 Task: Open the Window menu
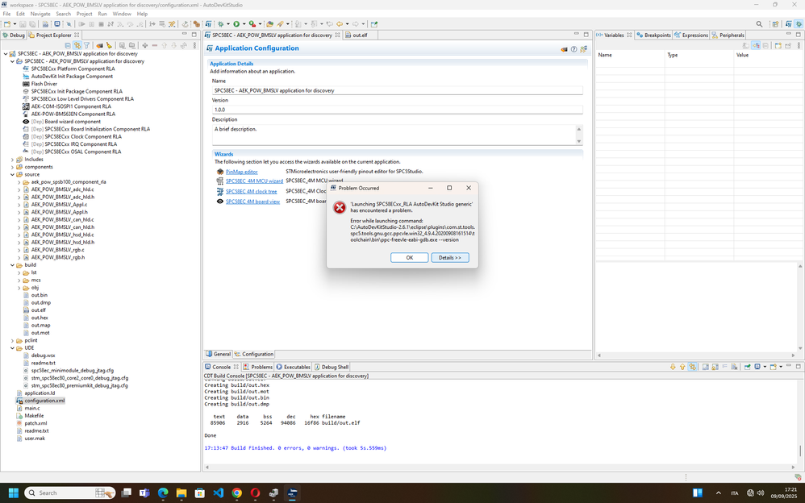[x=122, y=14]
